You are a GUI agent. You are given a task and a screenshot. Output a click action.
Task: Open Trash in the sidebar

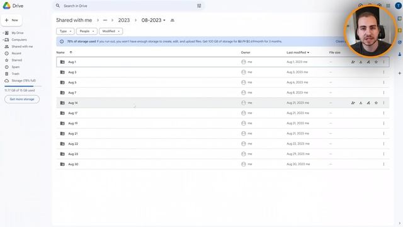(15, 74)
